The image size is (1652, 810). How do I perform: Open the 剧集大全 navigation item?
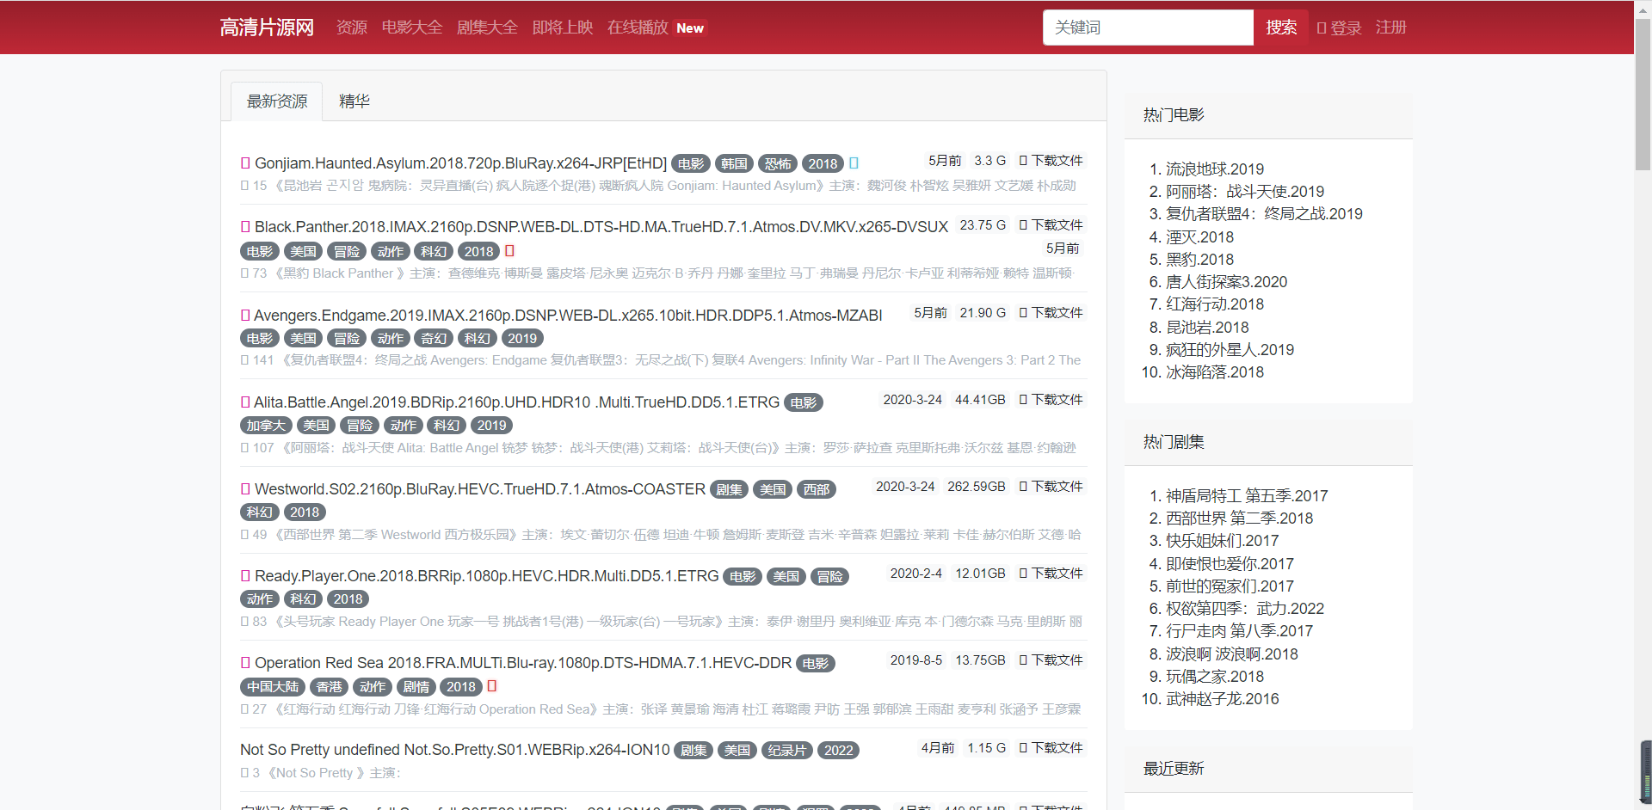[487, 28]
